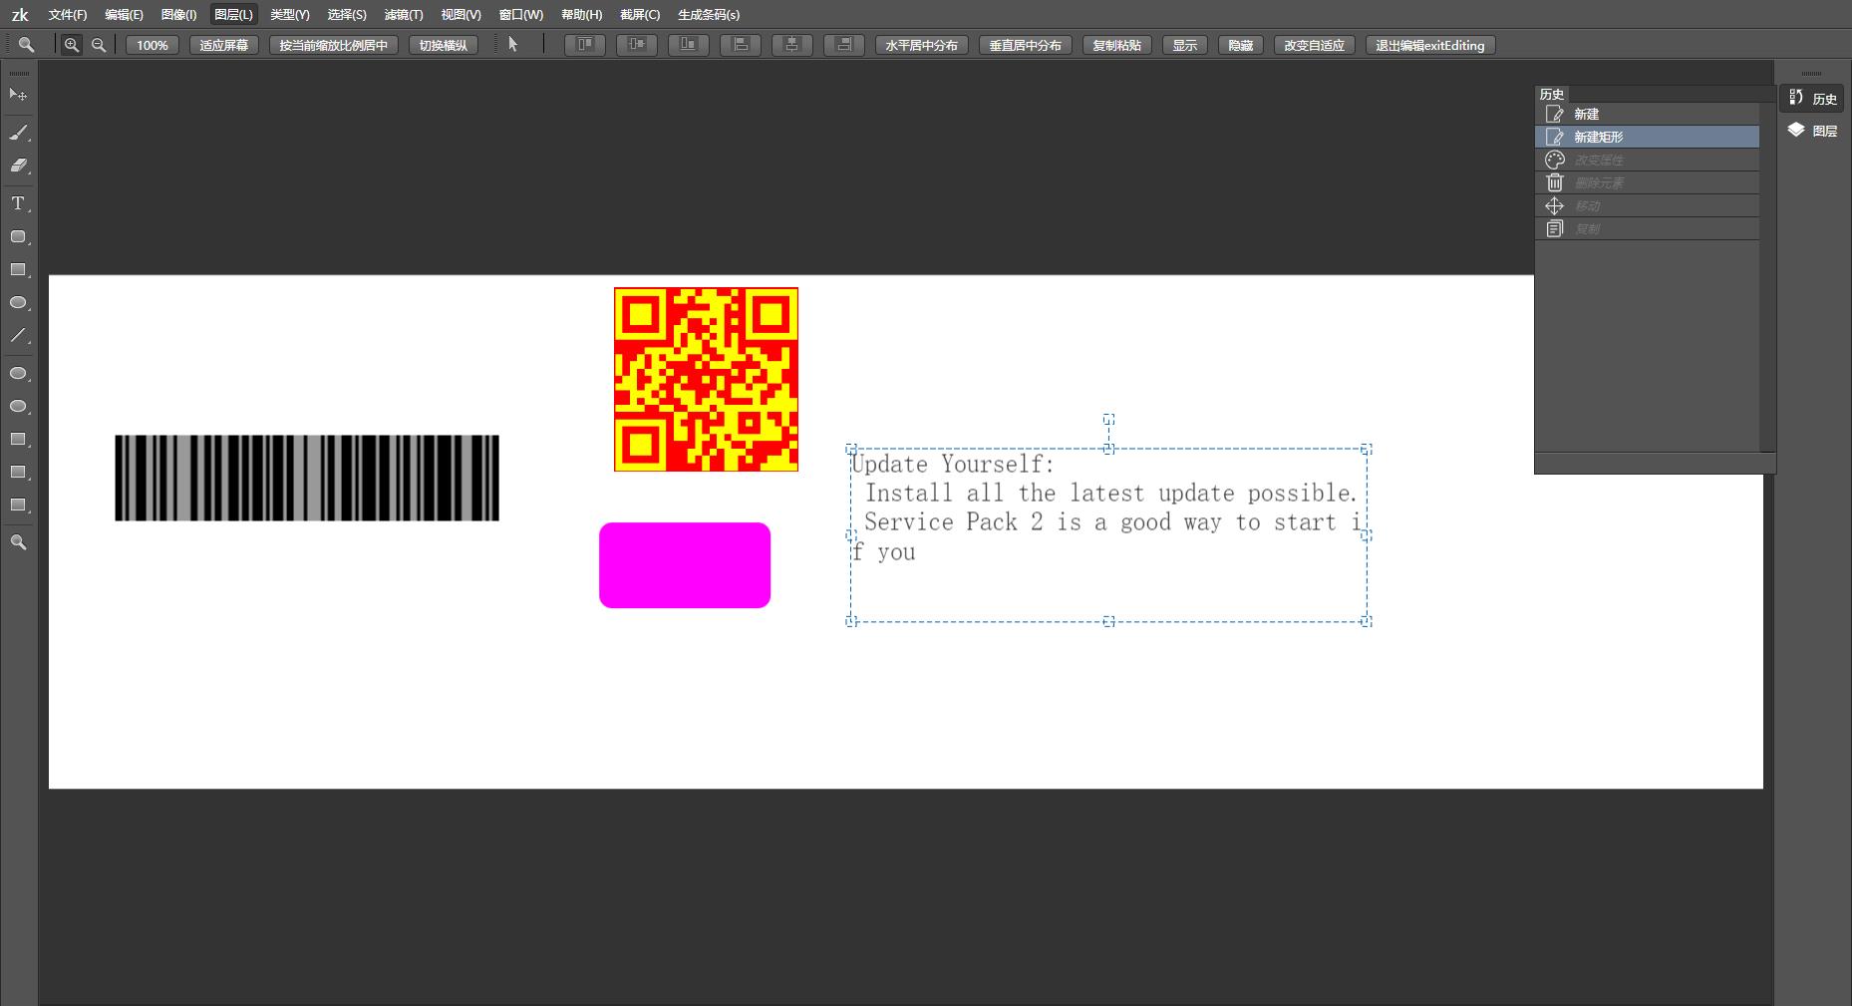Open the 历史 (History) side panel icon
The height and width of the screenshot is (1006, 1852).
click(x=1812, y=98)
